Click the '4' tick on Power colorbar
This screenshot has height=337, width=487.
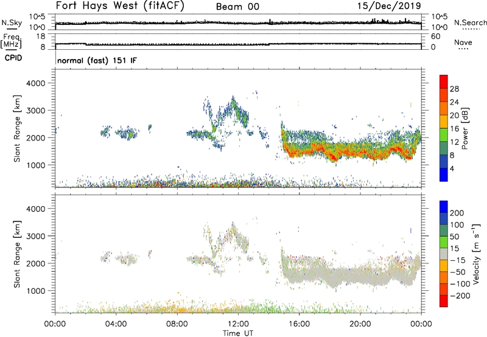[x=452, y=168]
